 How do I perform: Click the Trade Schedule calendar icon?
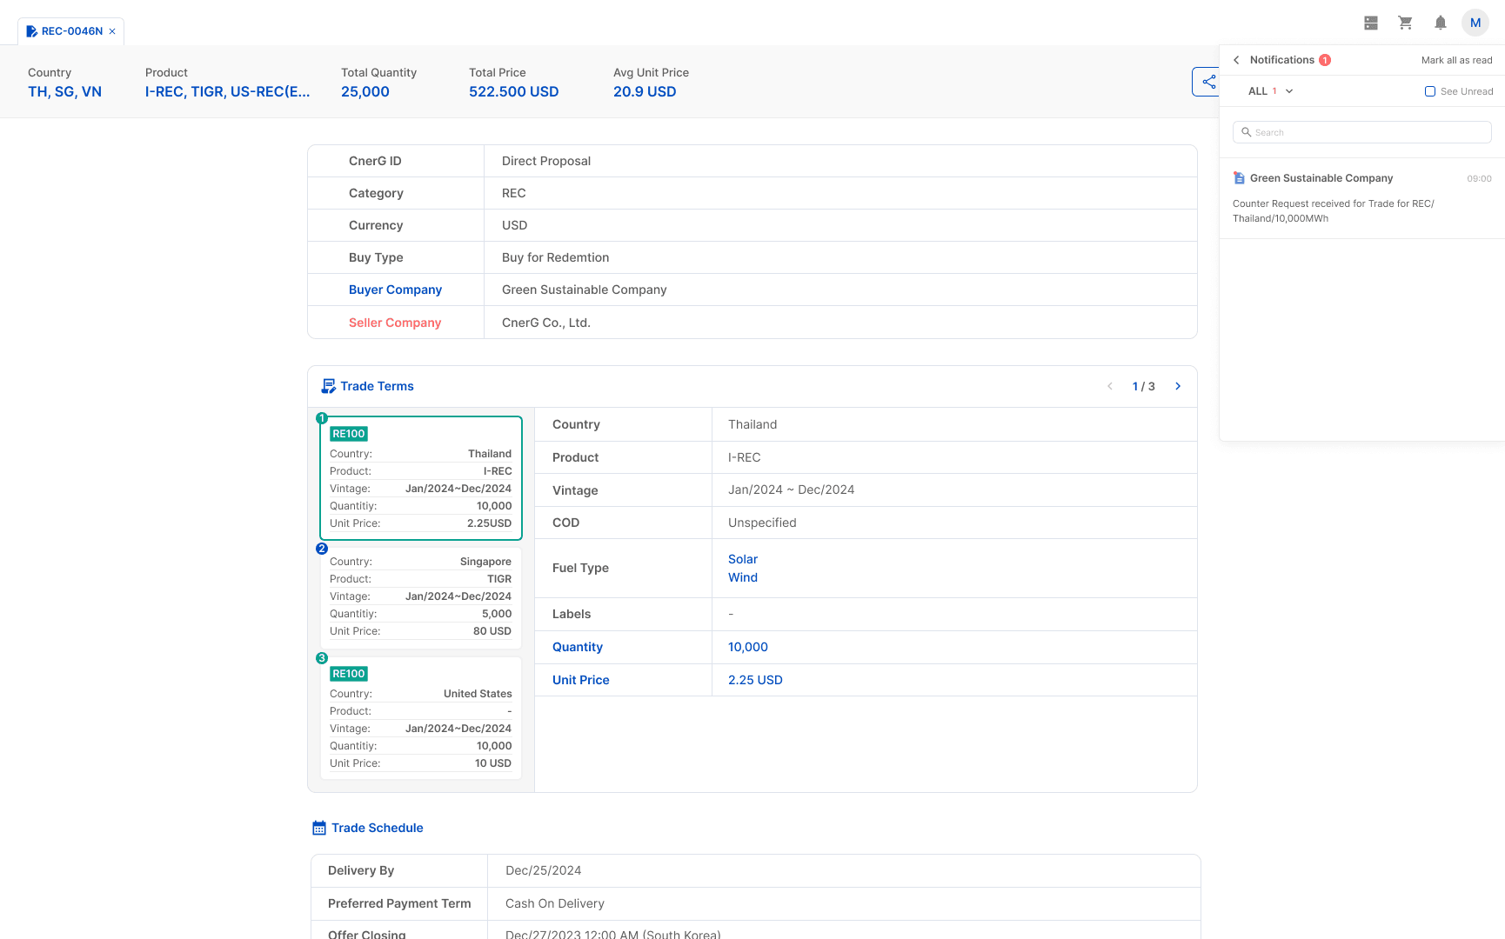pyautogui.click(x=318, y=827)
